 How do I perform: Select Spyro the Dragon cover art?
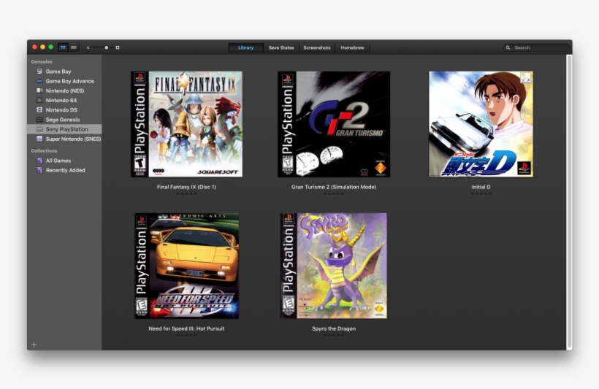334,266
